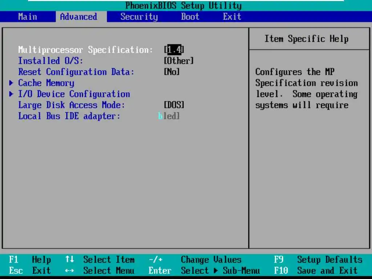This screenshot has height=279, width=372.
Task: Change the Local Bus IDE adapter value
Action: (169, 116)
